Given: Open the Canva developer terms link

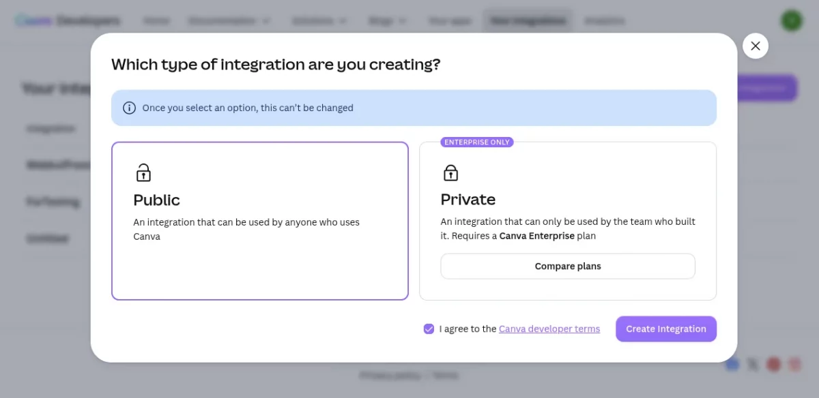Looking at the screenshot, I should click(549, 328).
